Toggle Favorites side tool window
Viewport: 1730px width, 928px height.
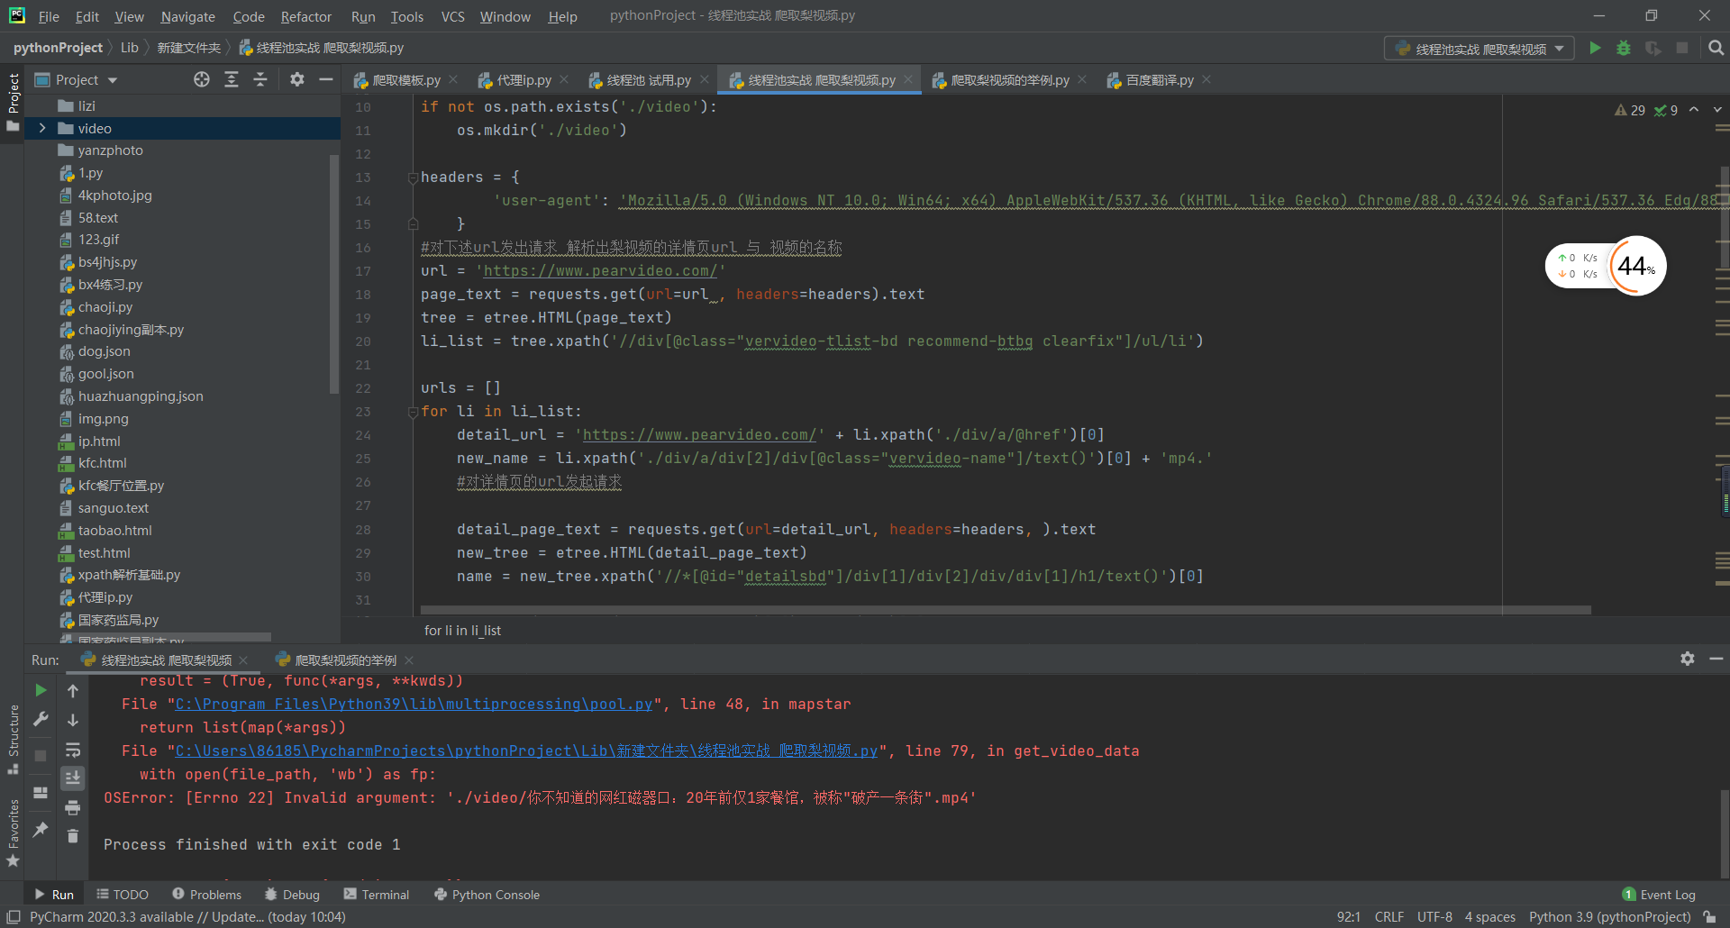tap(13, 833)
